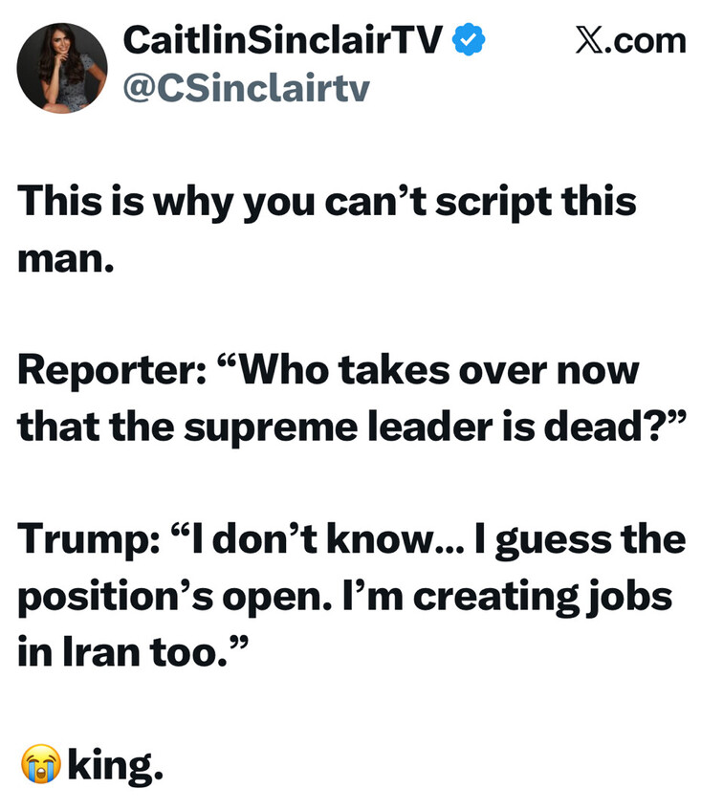Click the word "man." ending the first sentence
This screenshot has width=723, height=810.
click(67, 257)
